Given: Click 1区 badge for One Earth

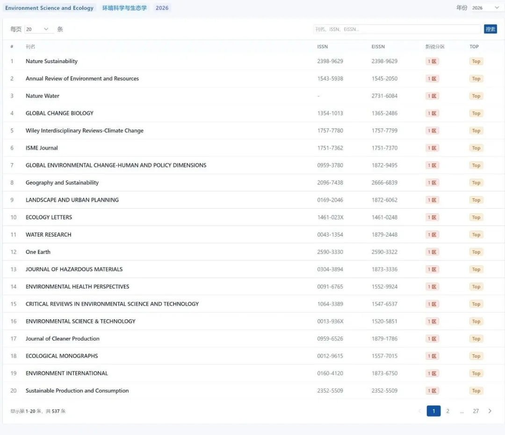Looking at the screenshot, I should click(432, 252).
